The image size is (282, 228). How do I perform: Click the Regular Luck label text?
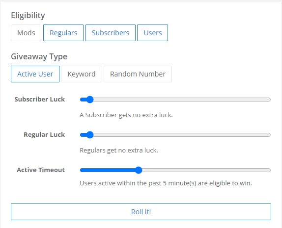point(44,135)
